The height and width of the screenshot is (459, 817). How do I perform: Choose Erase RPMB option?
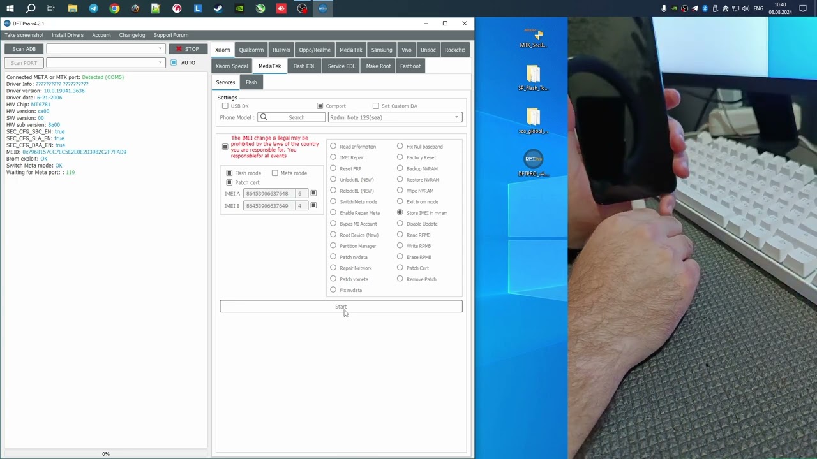click(400, 257)
